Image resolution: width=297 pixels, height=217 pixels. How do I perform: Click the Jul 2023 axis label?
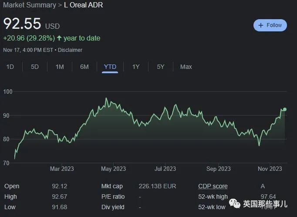pos(165,169)
